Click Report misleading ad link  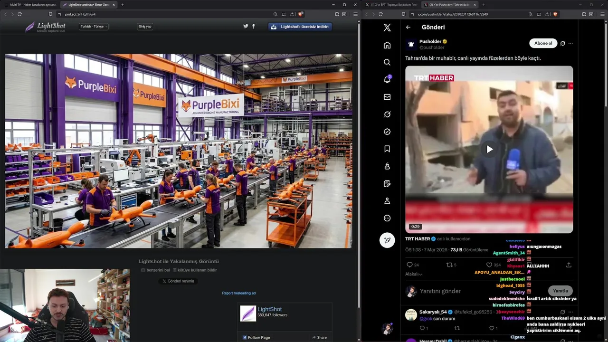pos(239,293)
